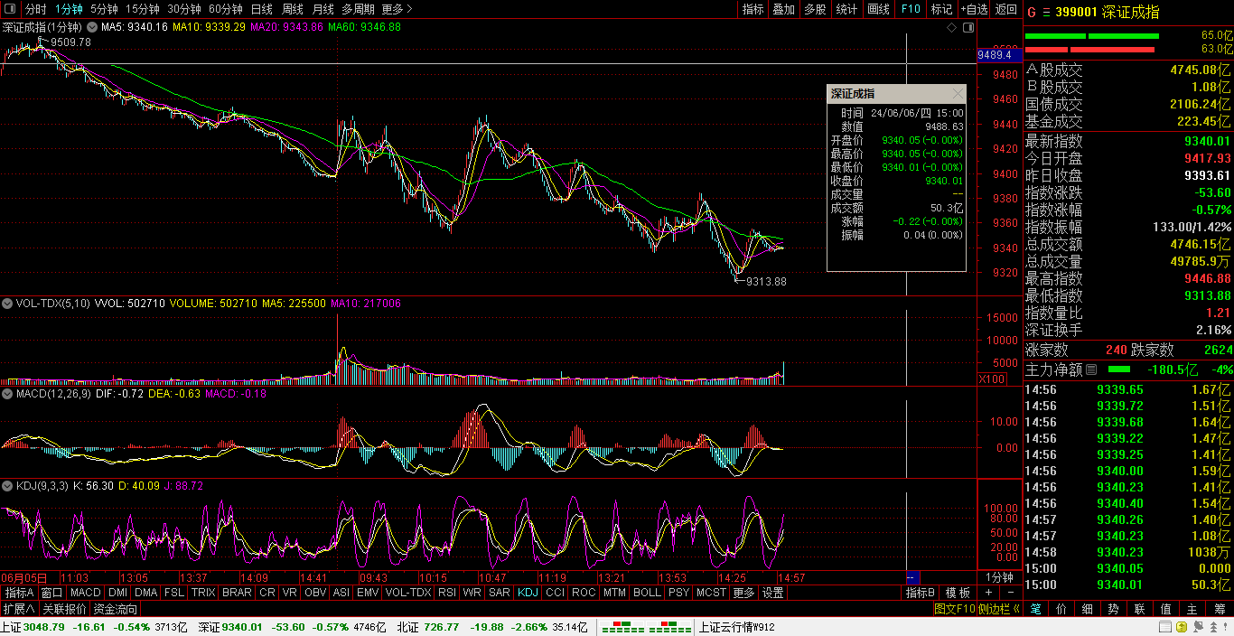Open the list icon beside 主力净额
The width and height of the screenshot is (1234, 636).
tap(1090, 369)
